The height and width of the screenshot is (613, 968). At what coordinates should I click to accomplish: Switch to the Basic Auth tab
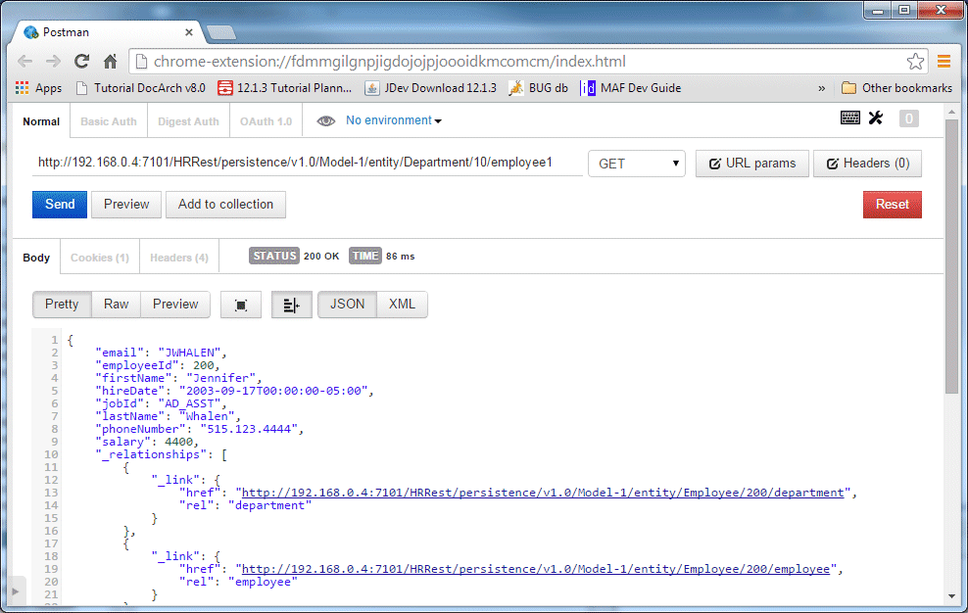coord(109,121)
